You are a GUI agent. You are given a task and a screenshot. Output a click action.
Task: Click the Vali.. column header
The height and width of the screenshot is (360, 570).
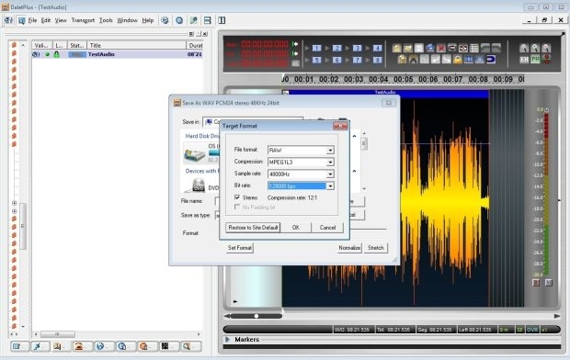coord(41,45)
